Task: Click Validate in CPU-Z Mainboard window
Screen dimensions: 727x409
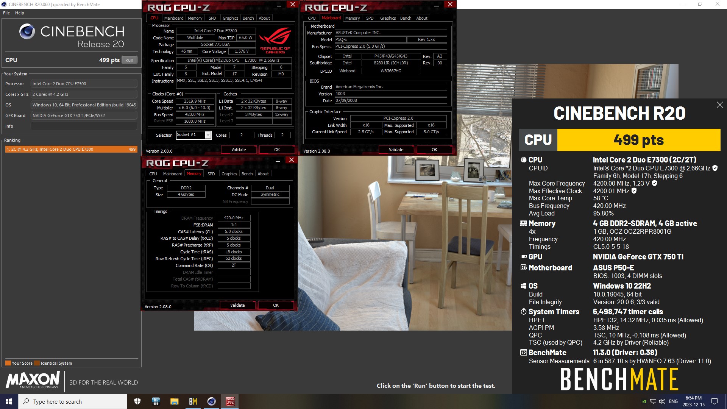Action: tap(396, 150)
